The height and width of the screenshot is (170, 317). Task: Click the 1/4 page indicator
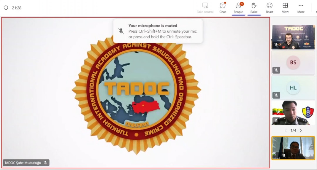click(x=293, y=131)
